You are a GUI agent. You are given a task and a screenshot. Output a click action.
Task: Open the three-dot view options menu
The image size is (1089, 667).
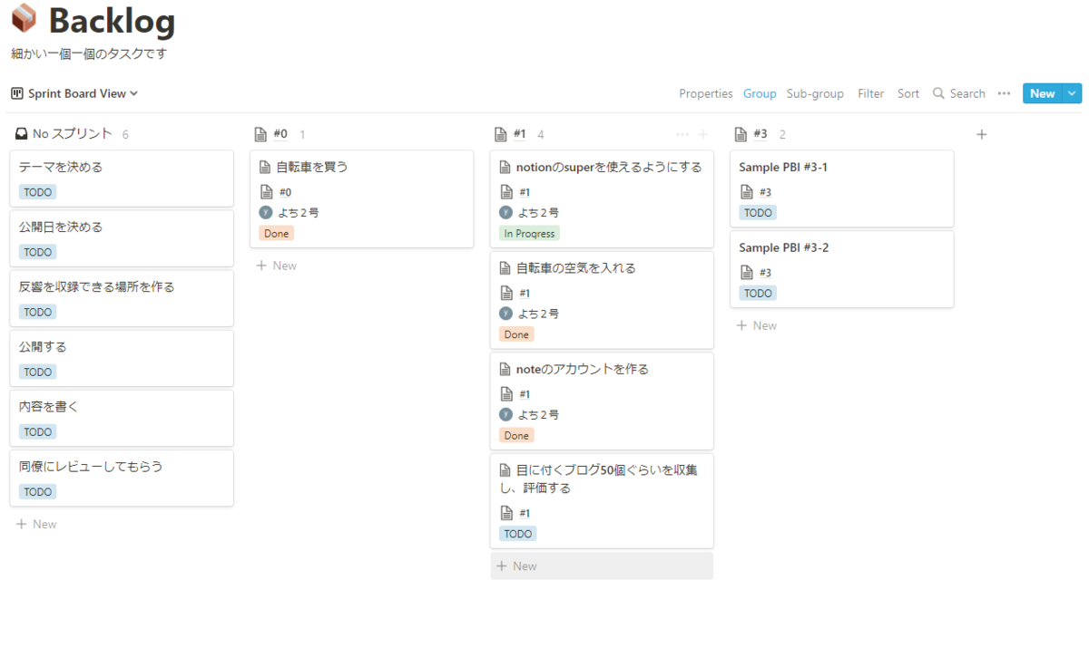pyautogui.click(x=1004, y=93)
